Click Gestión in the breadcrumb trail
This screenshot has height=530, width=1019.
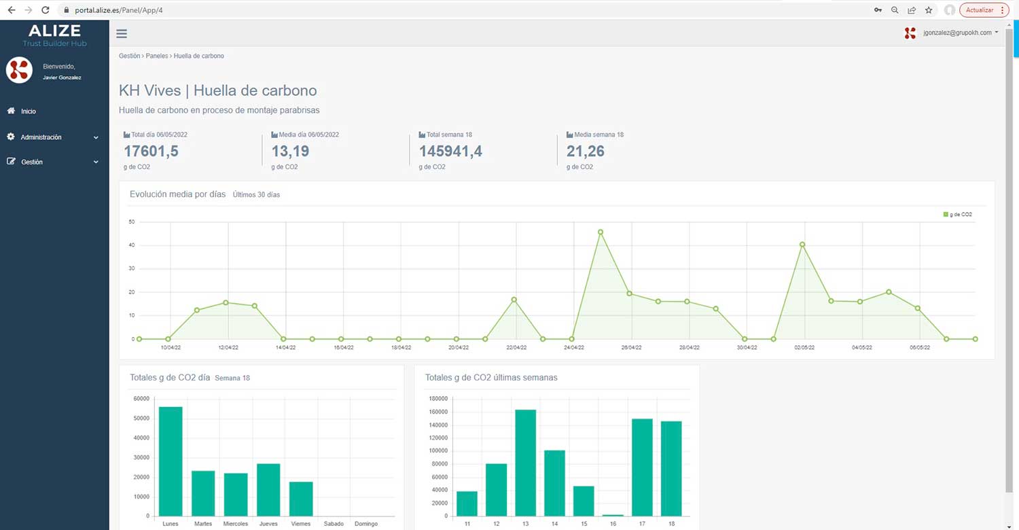click(129, 56)
